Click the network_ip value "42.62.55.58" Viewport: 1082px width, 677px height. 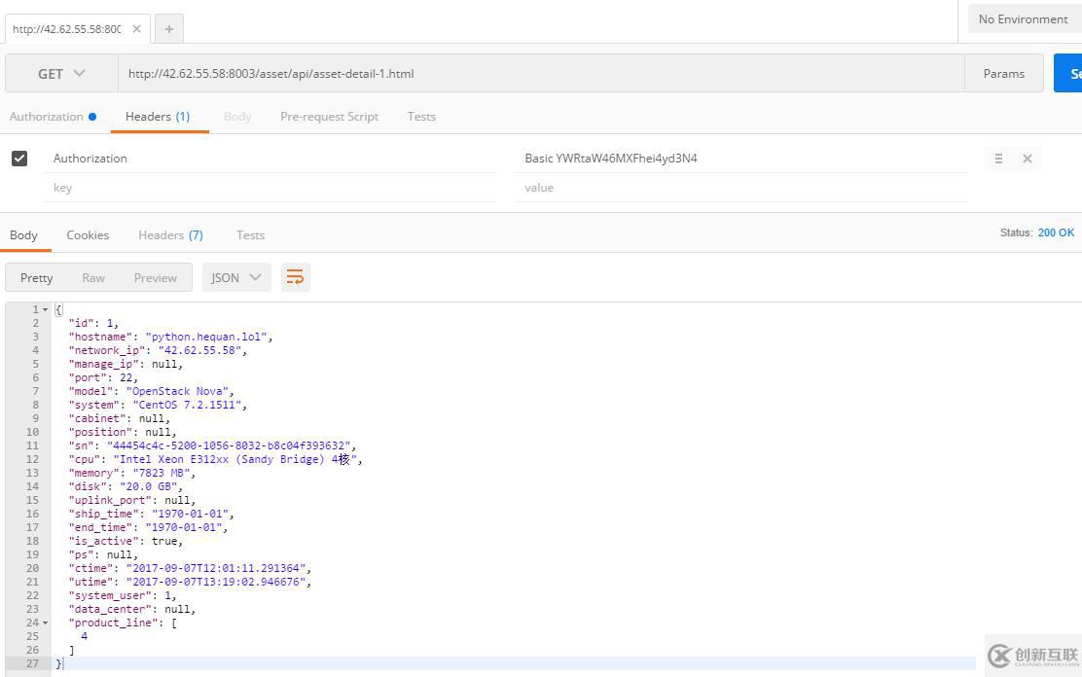pos(199,350)
